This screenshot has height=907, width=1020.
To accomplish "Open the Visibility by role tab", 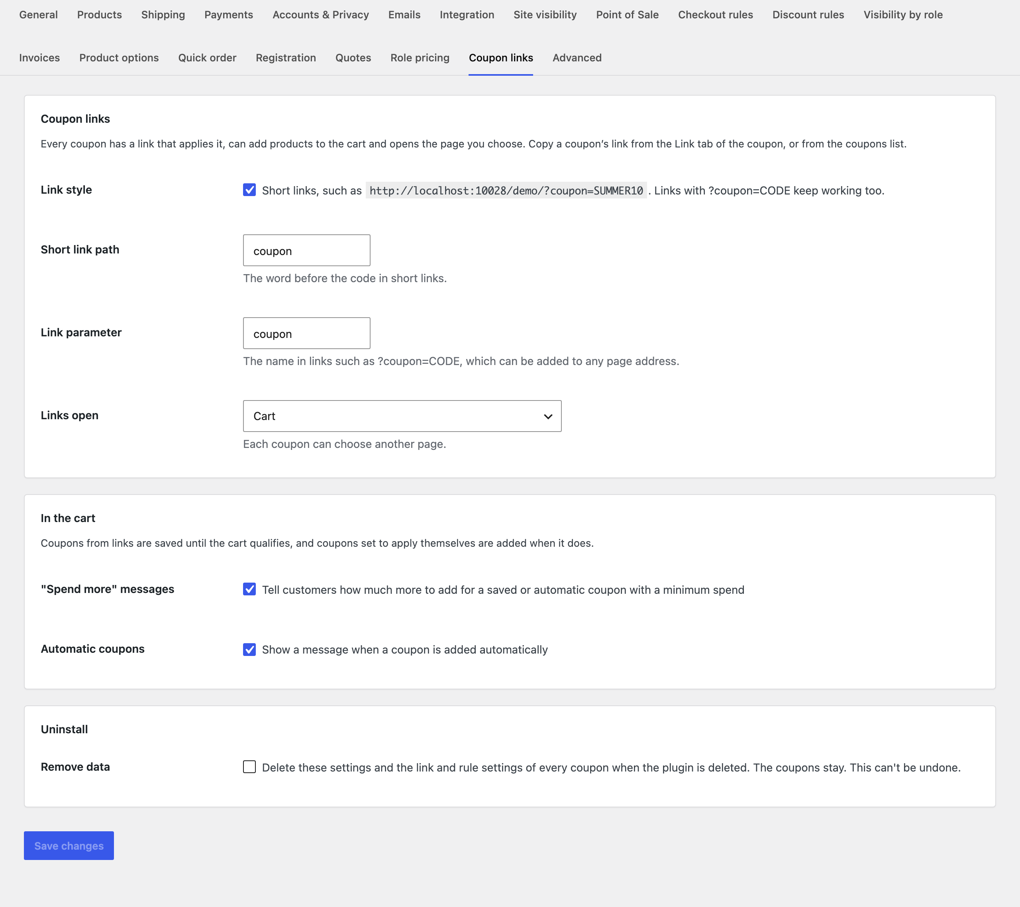I will (903, 15).
